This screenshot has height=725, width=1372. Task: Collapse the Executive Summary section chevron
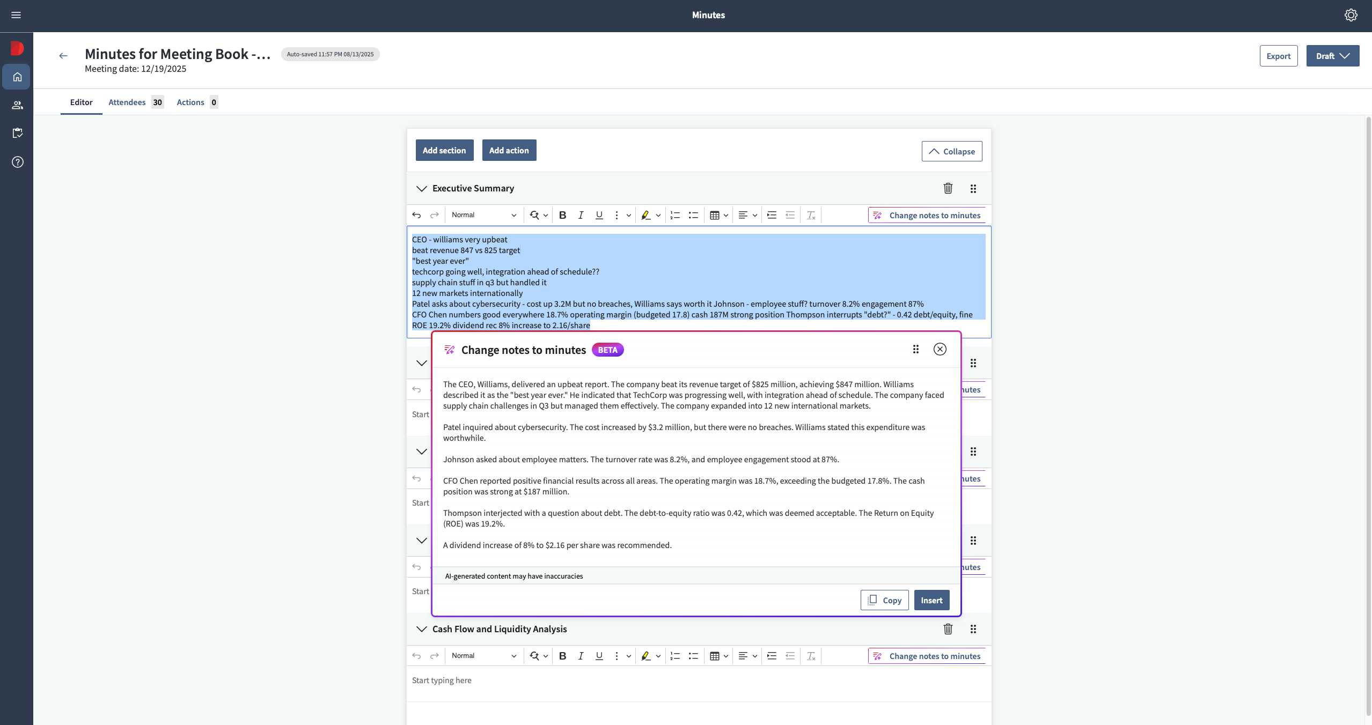[x=421, y=188]
